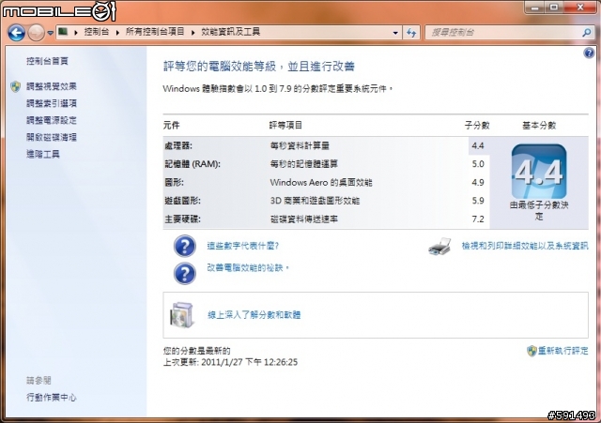This screenshot has width=601, height=423.
Task: Click the 5.0 memory subscore
Action: click(x=478, y=164)
